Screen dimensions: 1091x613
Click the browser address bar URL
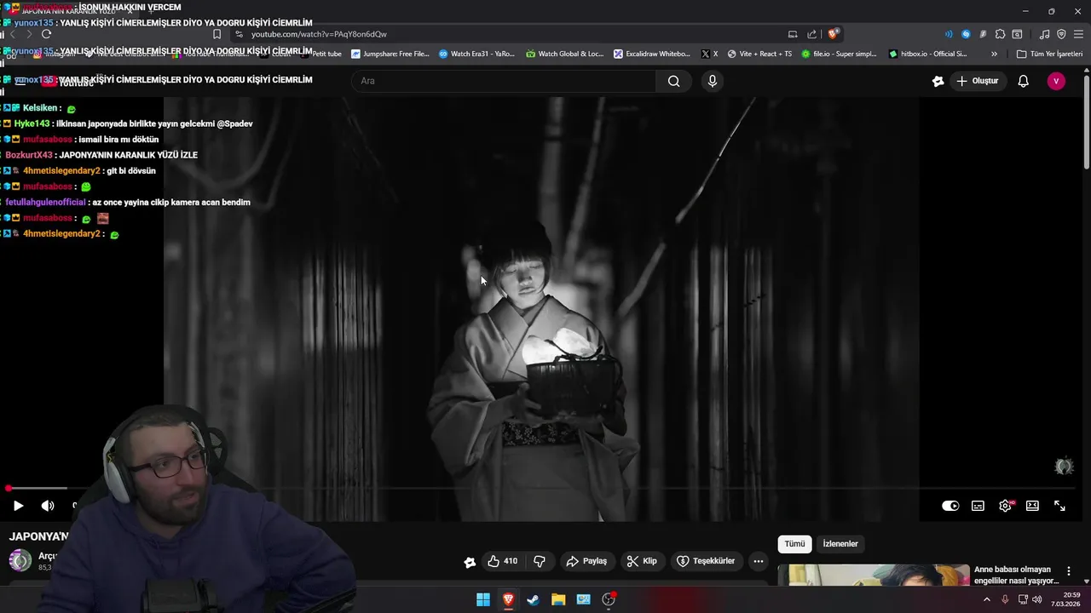click(x=319, y=34)
